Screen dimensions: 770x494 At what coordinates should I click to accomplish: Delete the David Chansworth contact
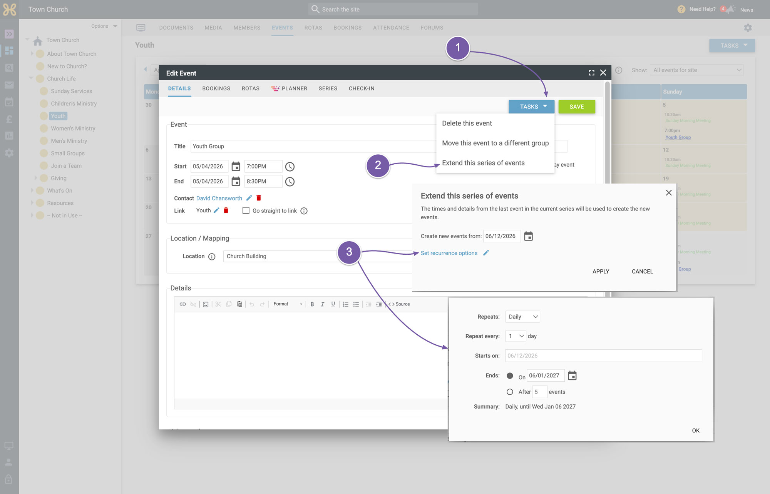click(x=259, y=198)
